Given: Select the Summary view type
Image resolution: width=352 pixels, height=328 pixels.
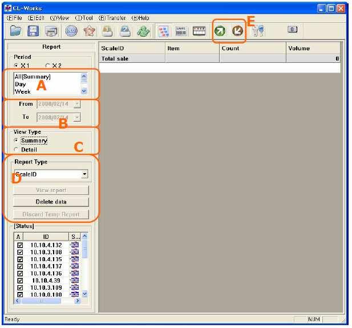Looking at the screenshot, I should [16, 140].
